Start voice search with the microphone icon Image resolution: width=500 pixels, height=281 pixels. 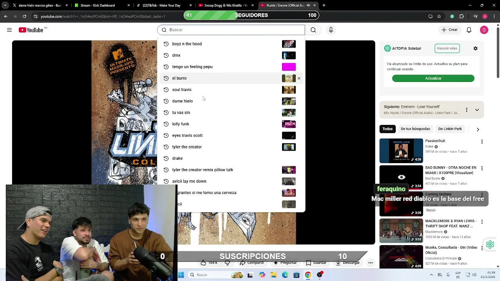pos(331,30)
